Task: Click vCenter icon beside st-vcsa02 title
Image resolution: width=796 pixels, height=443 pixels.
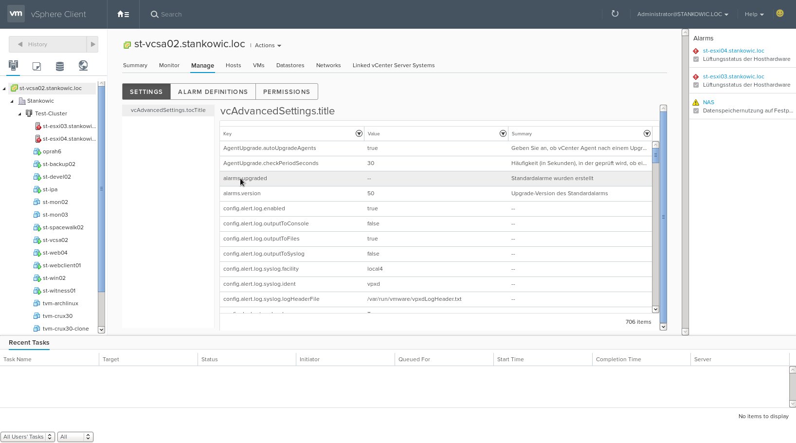Action: point(127,45)
